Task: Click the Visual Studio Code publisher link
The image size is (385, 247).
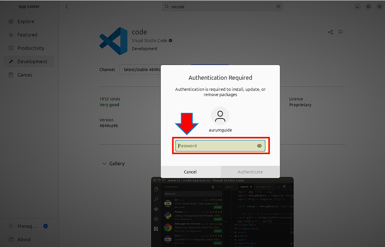Action: tap(149, 41)
